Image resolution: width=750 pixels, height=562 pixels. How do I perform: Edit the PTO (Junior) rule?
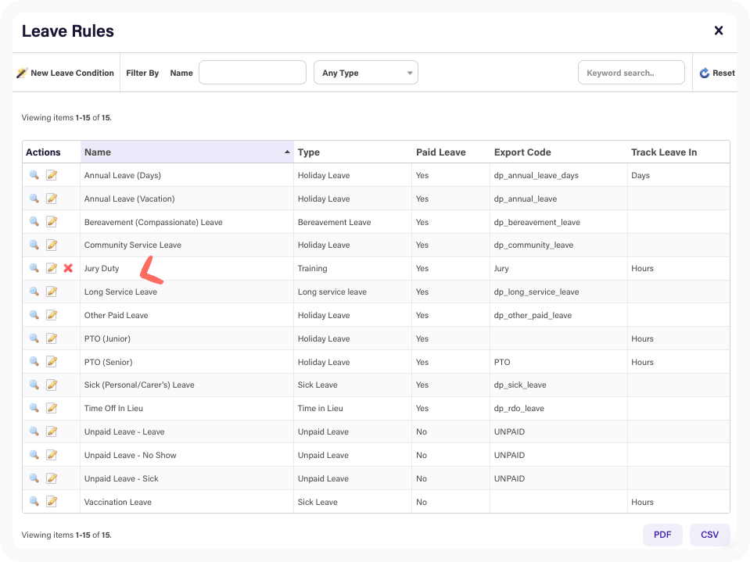coord(52,338)
